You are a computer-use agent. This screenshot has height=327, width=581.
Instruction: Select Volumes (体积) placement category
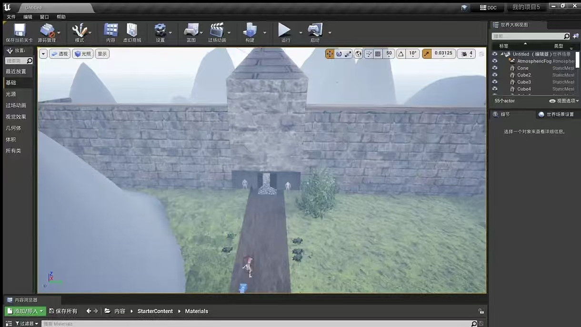tap(18, 140)
